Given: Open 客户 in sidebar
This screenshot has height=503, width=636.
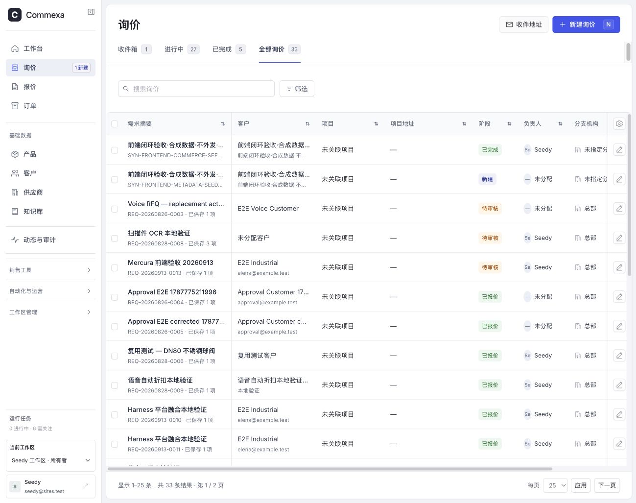Looking at the screenshot, I should pos(50,173).
